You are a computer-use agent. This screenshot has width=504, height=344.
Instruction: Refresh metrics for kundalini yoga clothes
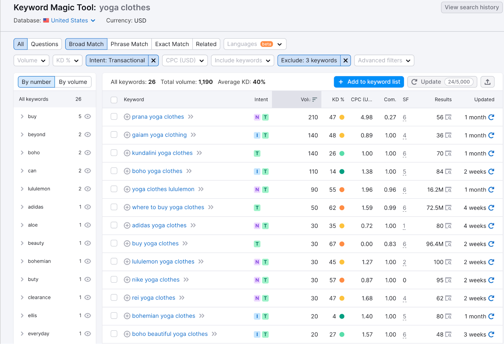point(491,153)
